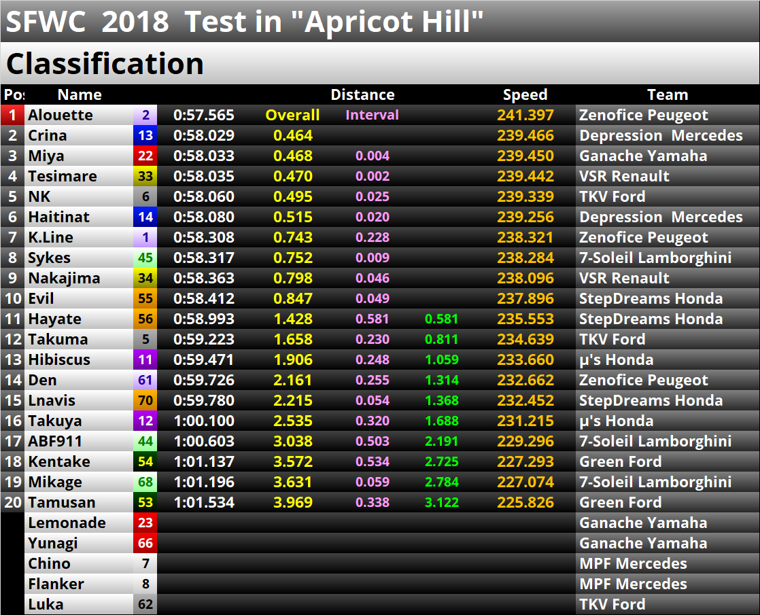Click green gap value 0.811
Viewport: 760px width, 615px height.
coord(442,339)
